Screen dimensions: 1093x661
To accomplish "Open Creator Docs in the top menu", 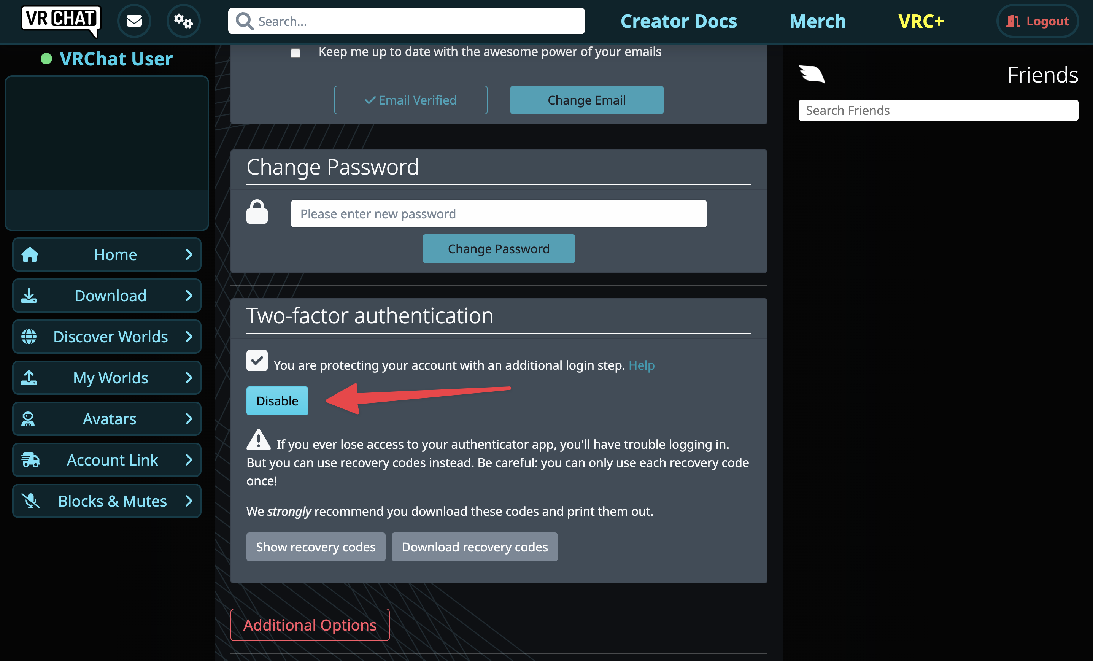I will [x=679, y=21].
